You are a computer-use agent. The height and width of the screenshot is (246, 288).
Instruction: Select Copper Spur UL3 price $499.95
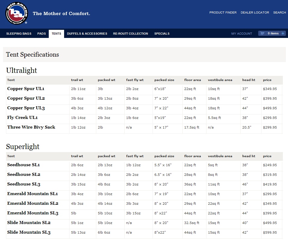(270, 108)
